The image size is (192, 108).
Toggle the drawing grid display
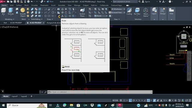pyautogui.click(x=121, y=100)
